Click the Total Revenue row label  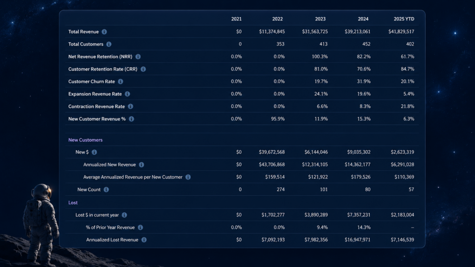pyautogui.click(x=83, y=32)
